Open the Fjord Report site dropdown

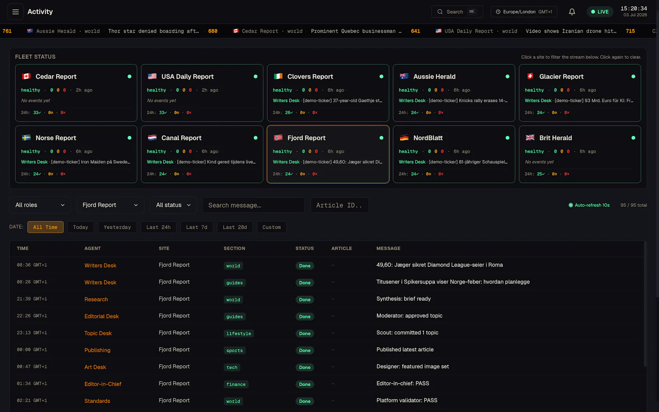point(110,205)
